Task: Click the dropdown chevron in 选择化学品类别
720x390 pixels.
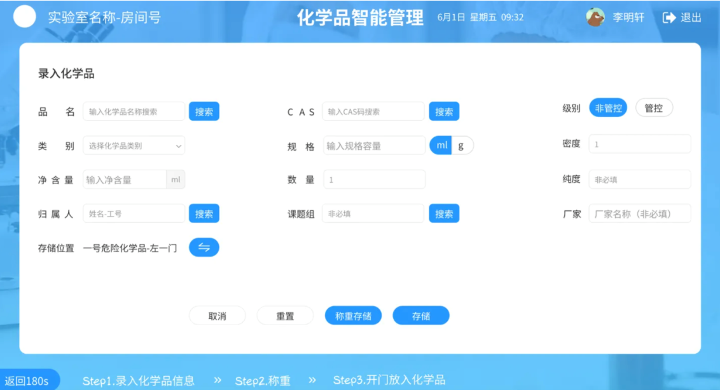Action: point(178,146)
